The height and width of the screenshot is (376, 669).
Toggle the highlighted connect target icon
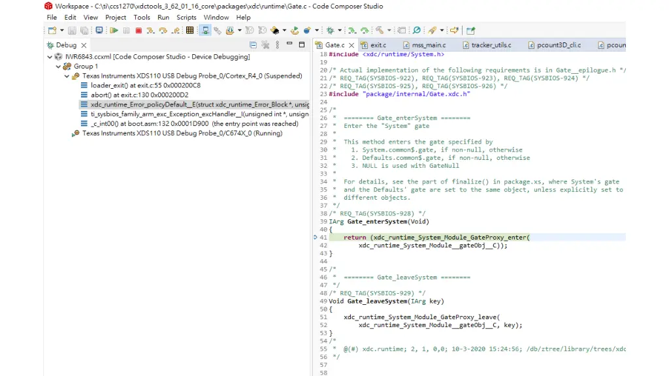pos(205,30)
